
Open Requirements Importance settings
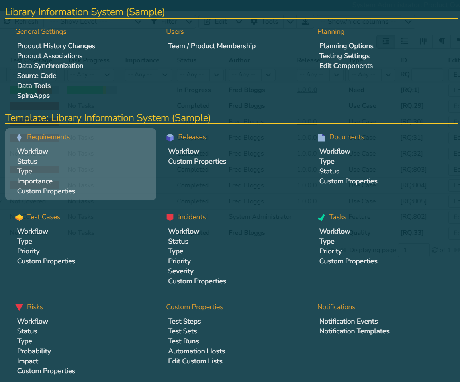point(35,181)
